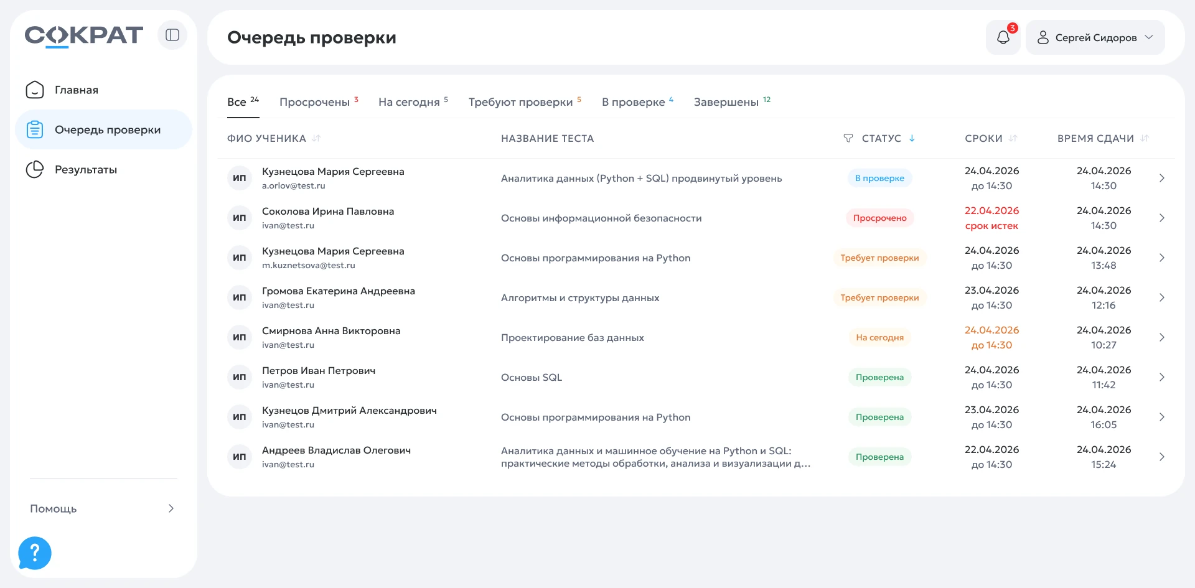Open Очередь проверки sidebar item
The height and width of the screenshot is (588, 1195).
103,129
